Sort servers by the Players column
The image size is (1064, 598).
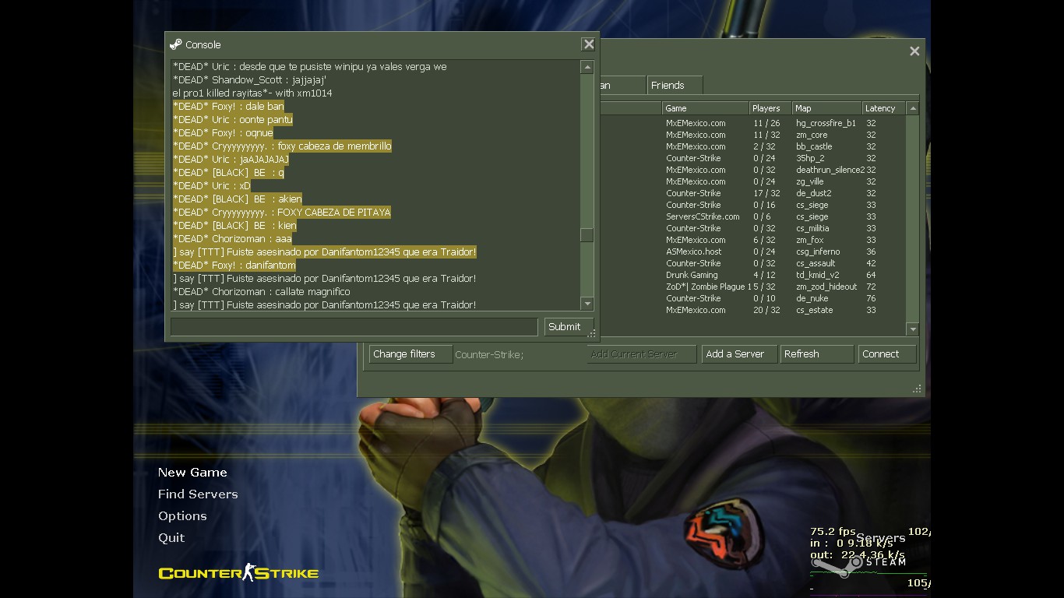tap(770, 108)
